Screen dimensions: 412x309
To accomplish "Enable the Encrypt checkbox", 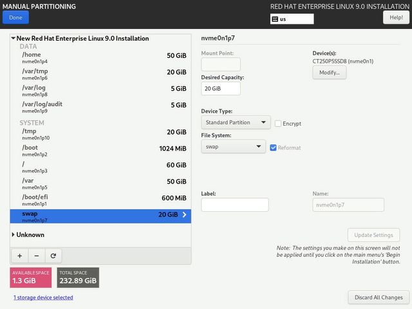I will pos(278,124).
